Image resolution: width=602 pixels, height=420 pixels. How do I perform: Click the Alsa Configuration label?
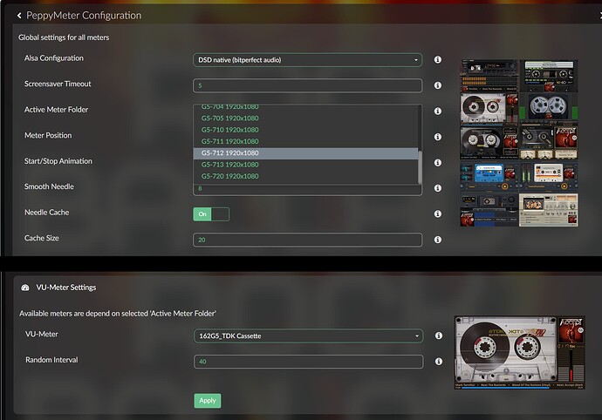[54, 58]
